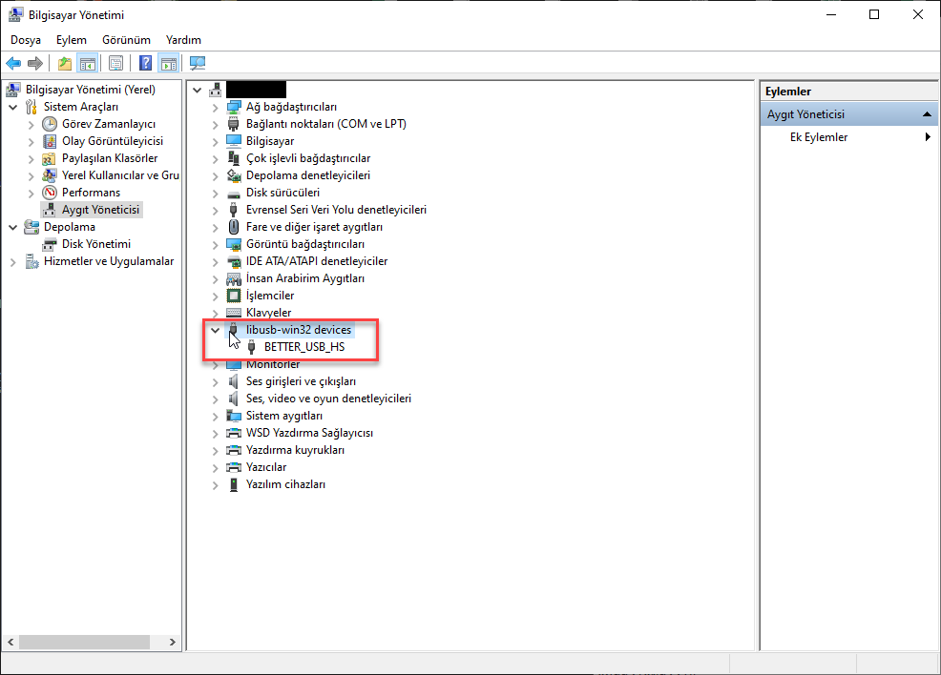Click the Ağ bağdaştırıcıları network icon
This screenshot has height=675, width=941.
(x=234, y=107)
